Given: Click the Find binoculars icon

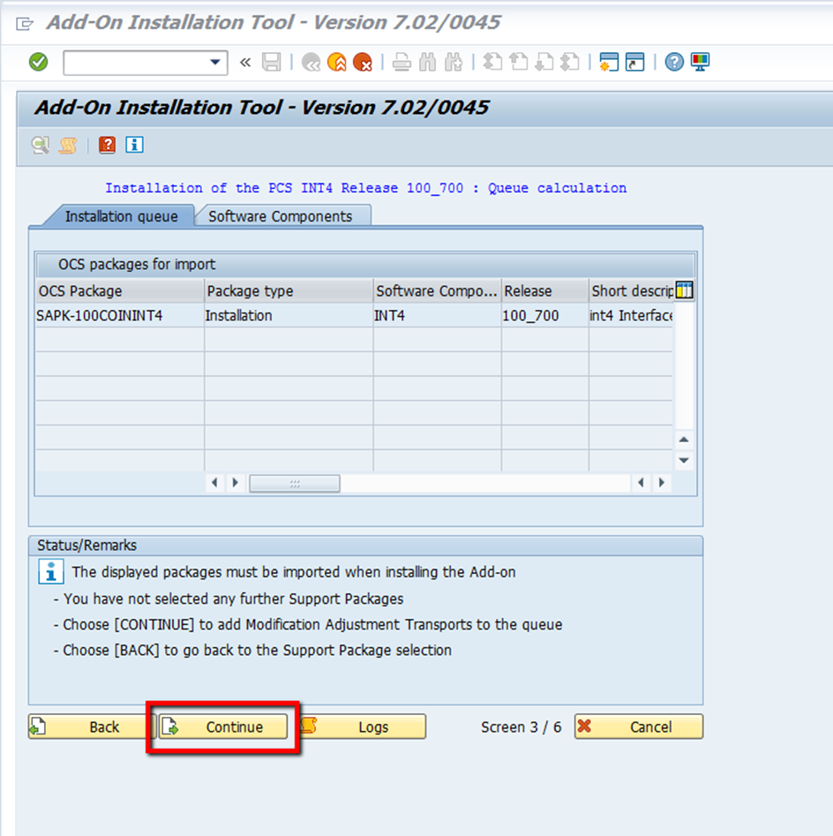Looking at the screenshot, I should (429, 62).
